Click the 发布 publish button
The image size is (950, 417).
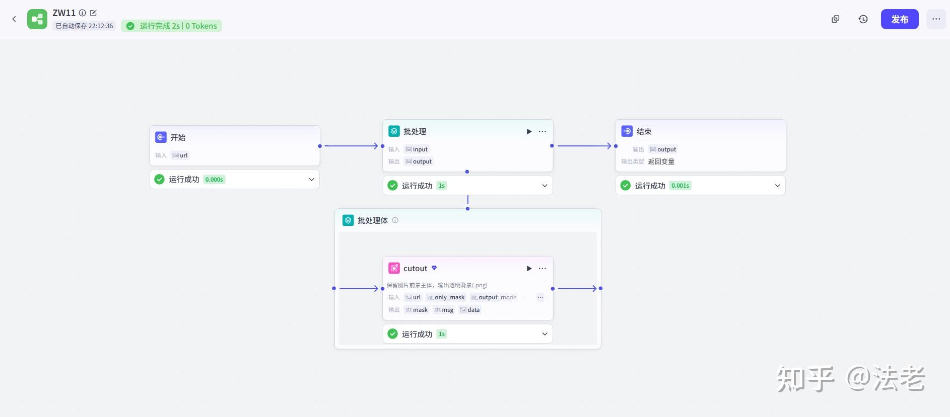click(x=899, y=19)
